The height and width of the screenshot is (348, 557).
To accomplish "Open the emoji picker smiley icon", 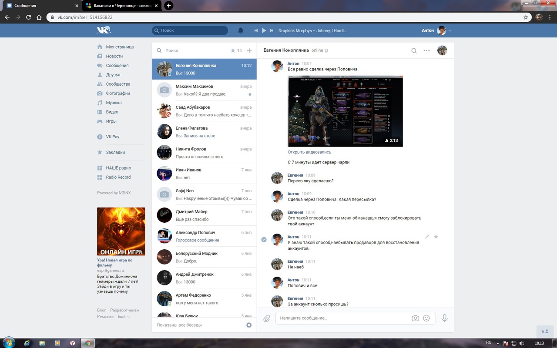I will [426, 318].
